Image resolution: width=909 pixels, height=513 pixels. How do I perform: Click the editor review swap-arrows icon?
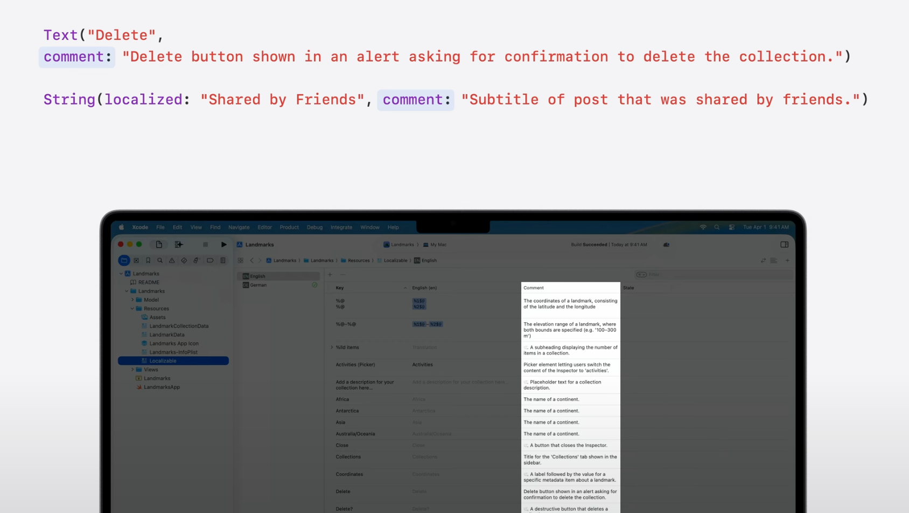[763, 260]
